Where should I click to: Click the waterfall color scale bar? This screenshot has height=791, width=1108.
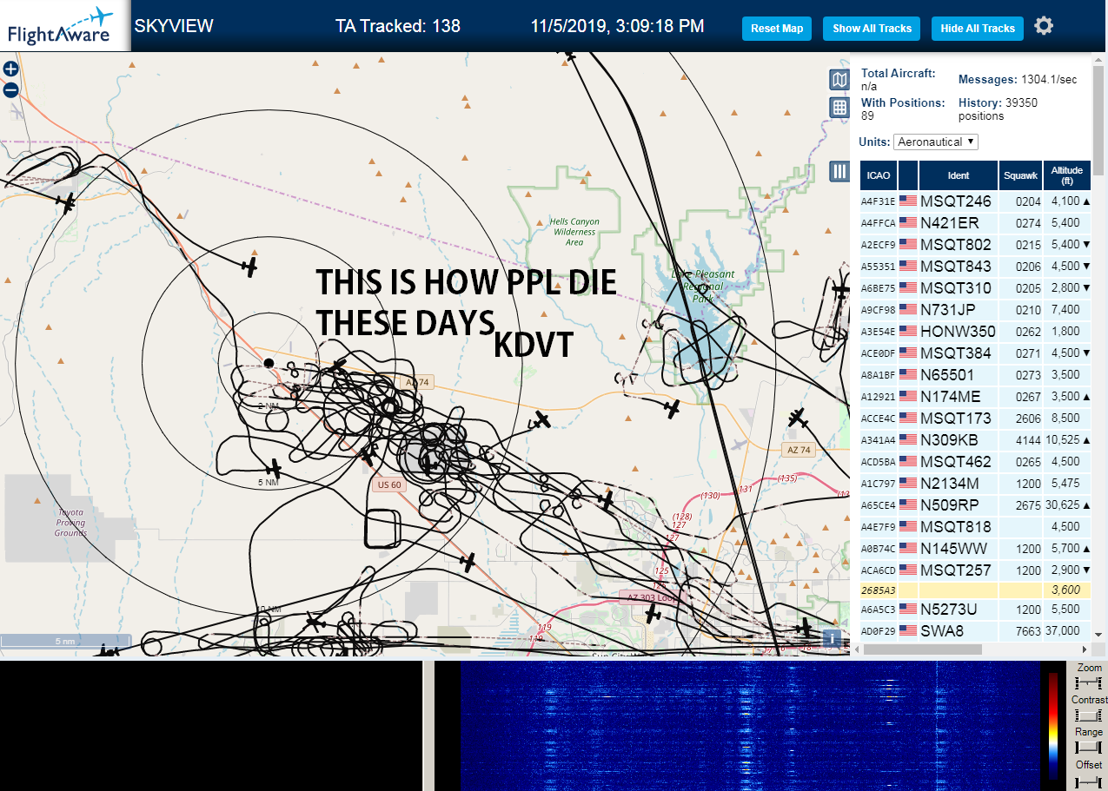(1054, 726)
